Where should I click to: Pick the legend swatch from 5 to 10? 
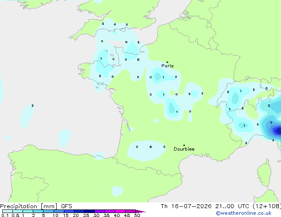click(x=48, y=211)
